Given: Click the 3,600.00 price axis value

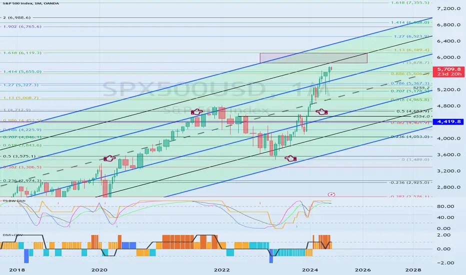Looking at the screenshot, I should tap(448, 154).
